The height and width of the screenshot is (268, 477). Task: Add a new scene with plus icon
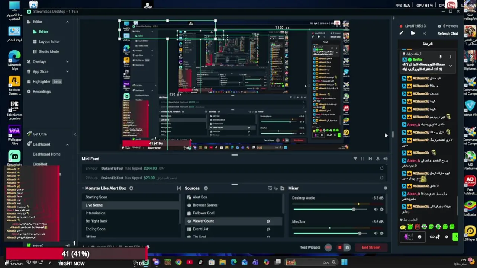(x=131, y=188)
